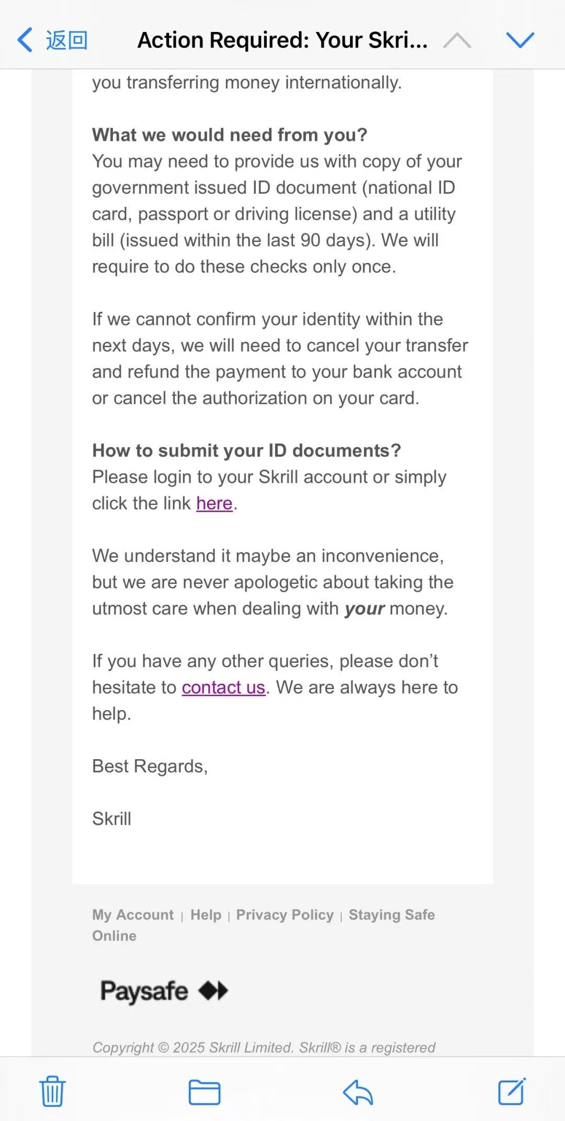Delete email with the trash icon
Screen dimensions: 565x1121
(x=52, y=1091)
